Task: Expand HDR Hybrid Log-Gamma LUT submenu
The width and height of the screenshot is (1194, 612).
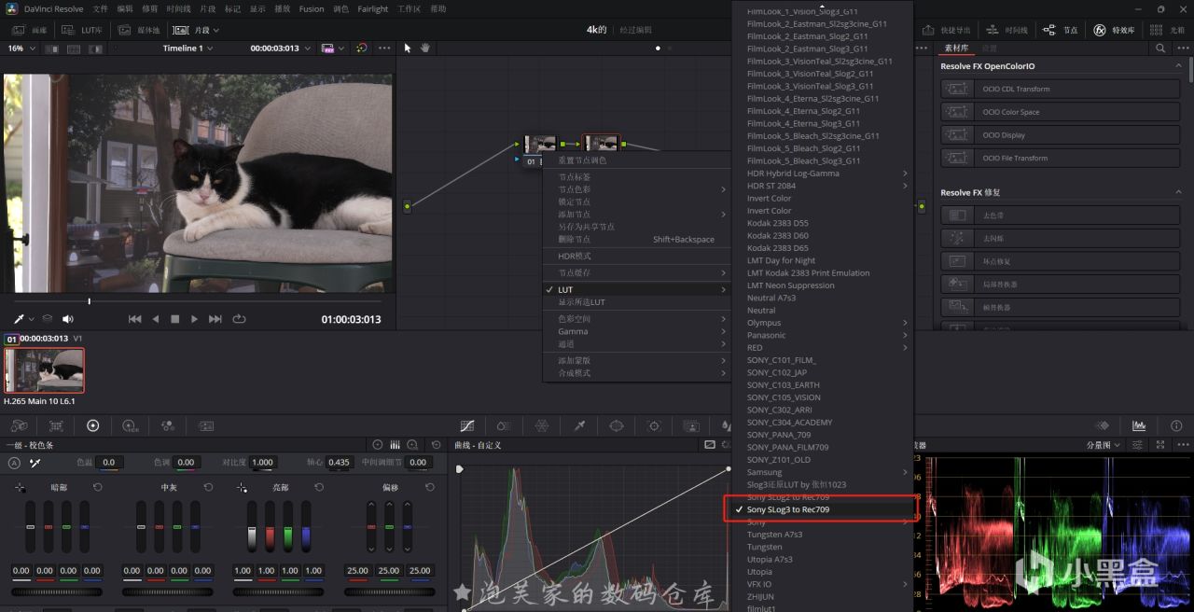Action: pyautogui.click(x=827, y=174)
